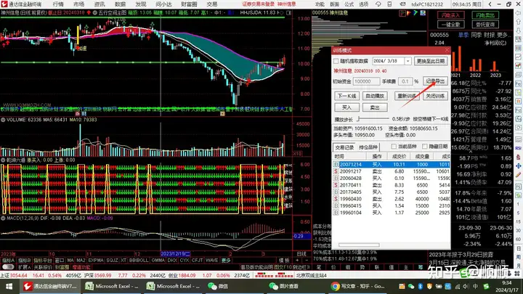Click 买入 in the training dialog

[x=346, y=107]
